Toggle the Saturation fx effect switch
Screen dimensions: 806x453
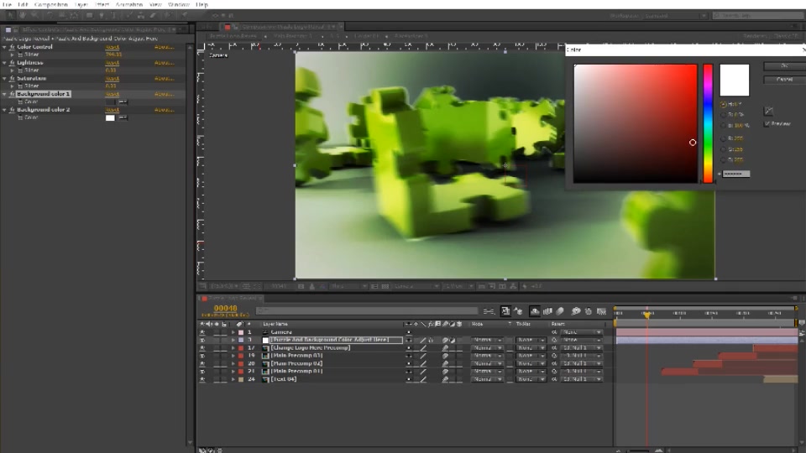[12, 79]
